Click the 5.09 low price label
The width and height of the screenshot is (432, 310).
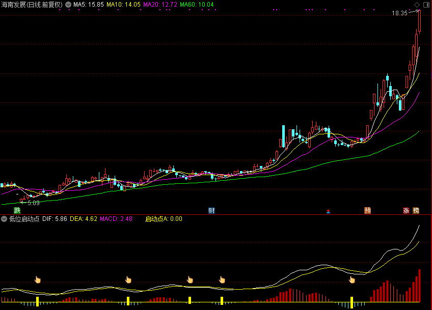(x=34, y=203)
